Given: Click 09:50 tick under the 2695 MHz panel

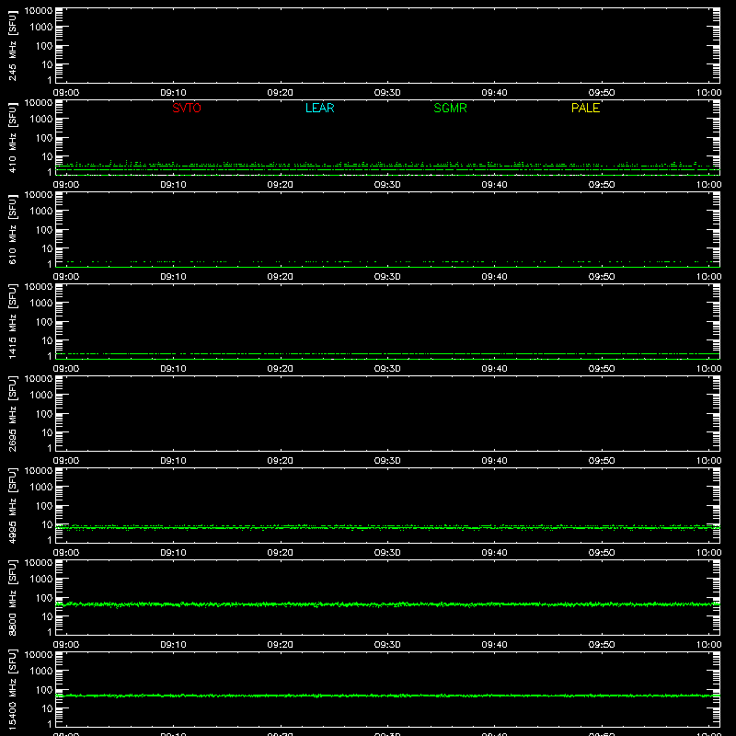Looking at the screenshot, I should (x=602, y=461).
